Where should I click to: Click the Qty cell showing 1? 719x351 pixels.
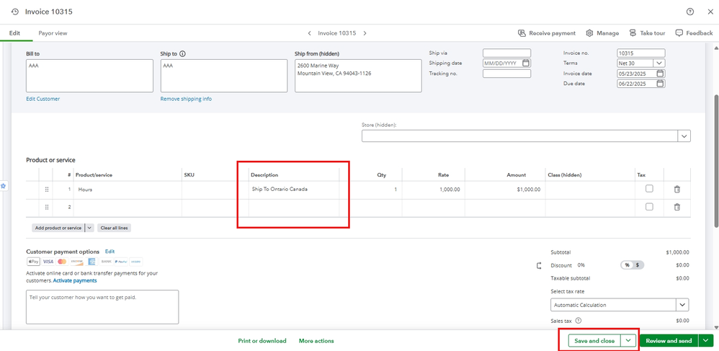pos(370,190)
